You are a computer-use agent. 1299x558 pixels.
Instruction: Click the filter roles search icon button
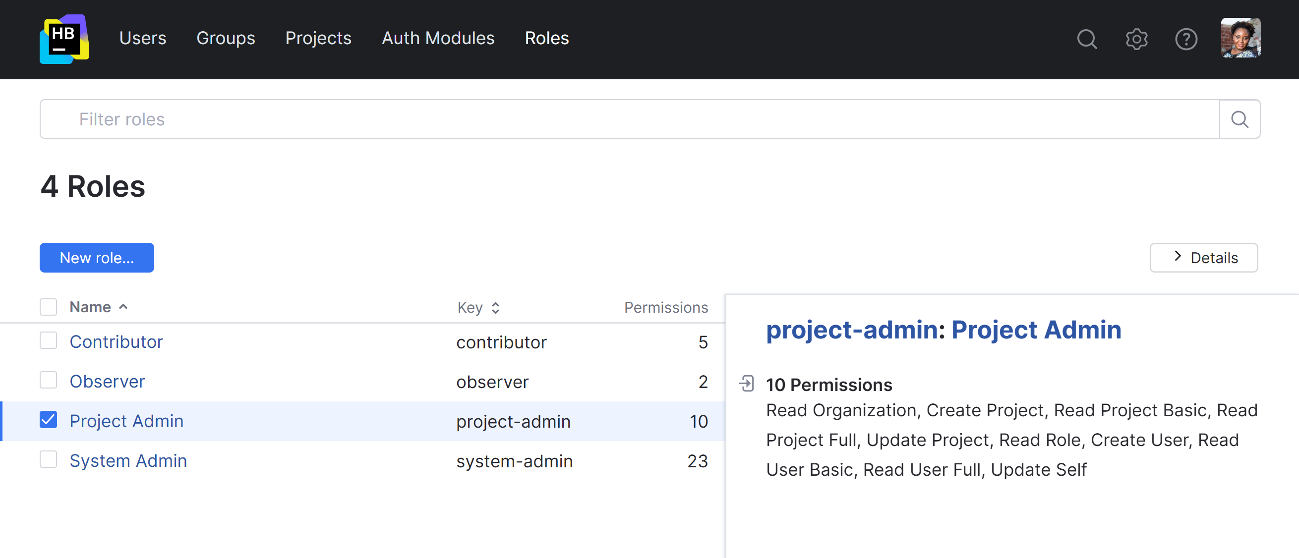coord(1240,119)
